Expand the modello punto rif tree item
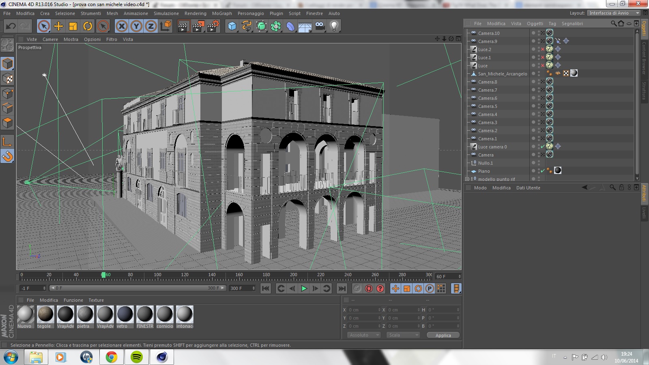 [x=467, y=179]
